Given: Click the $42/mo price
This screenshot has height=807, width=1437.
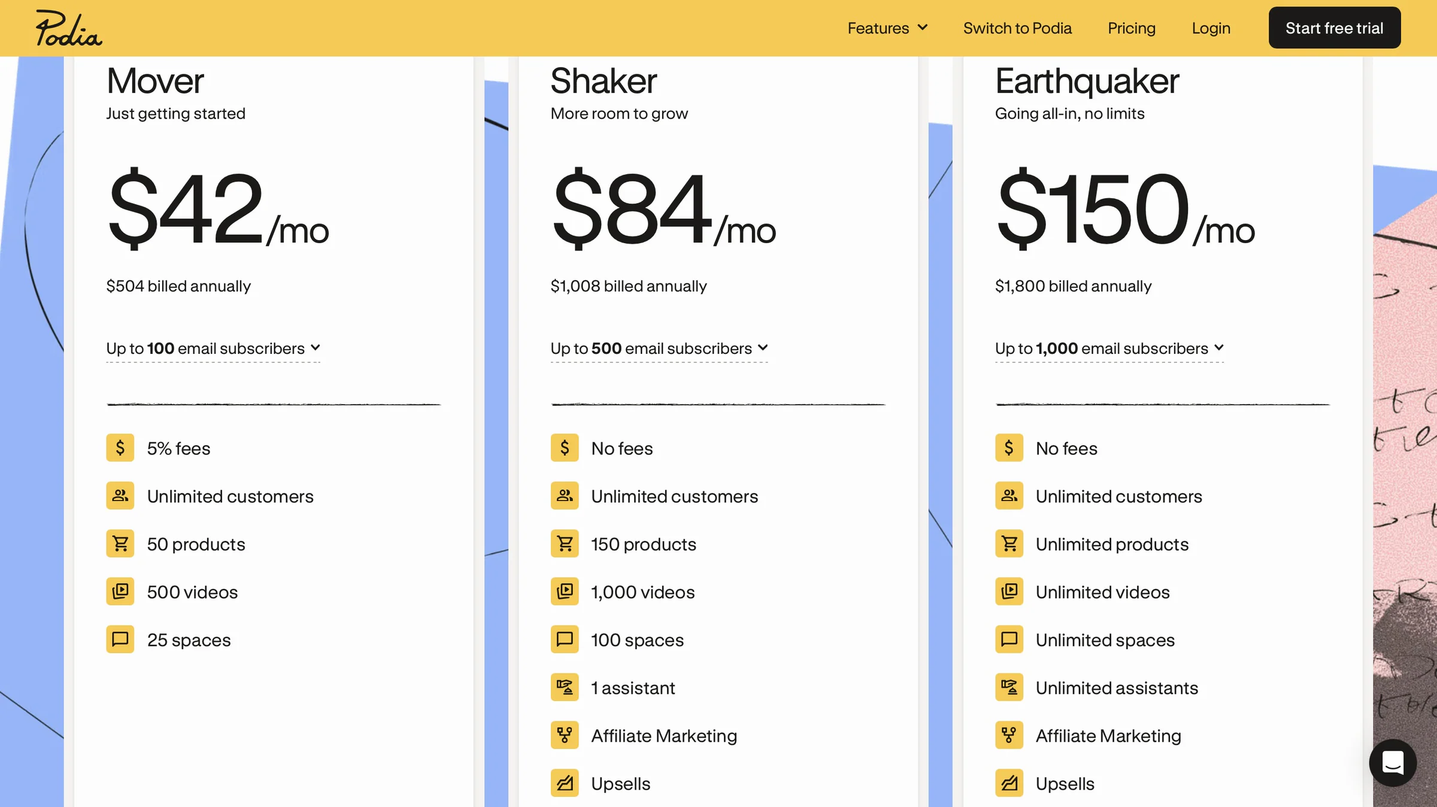Looking at the screenshot, I should (x=218, y=208).
